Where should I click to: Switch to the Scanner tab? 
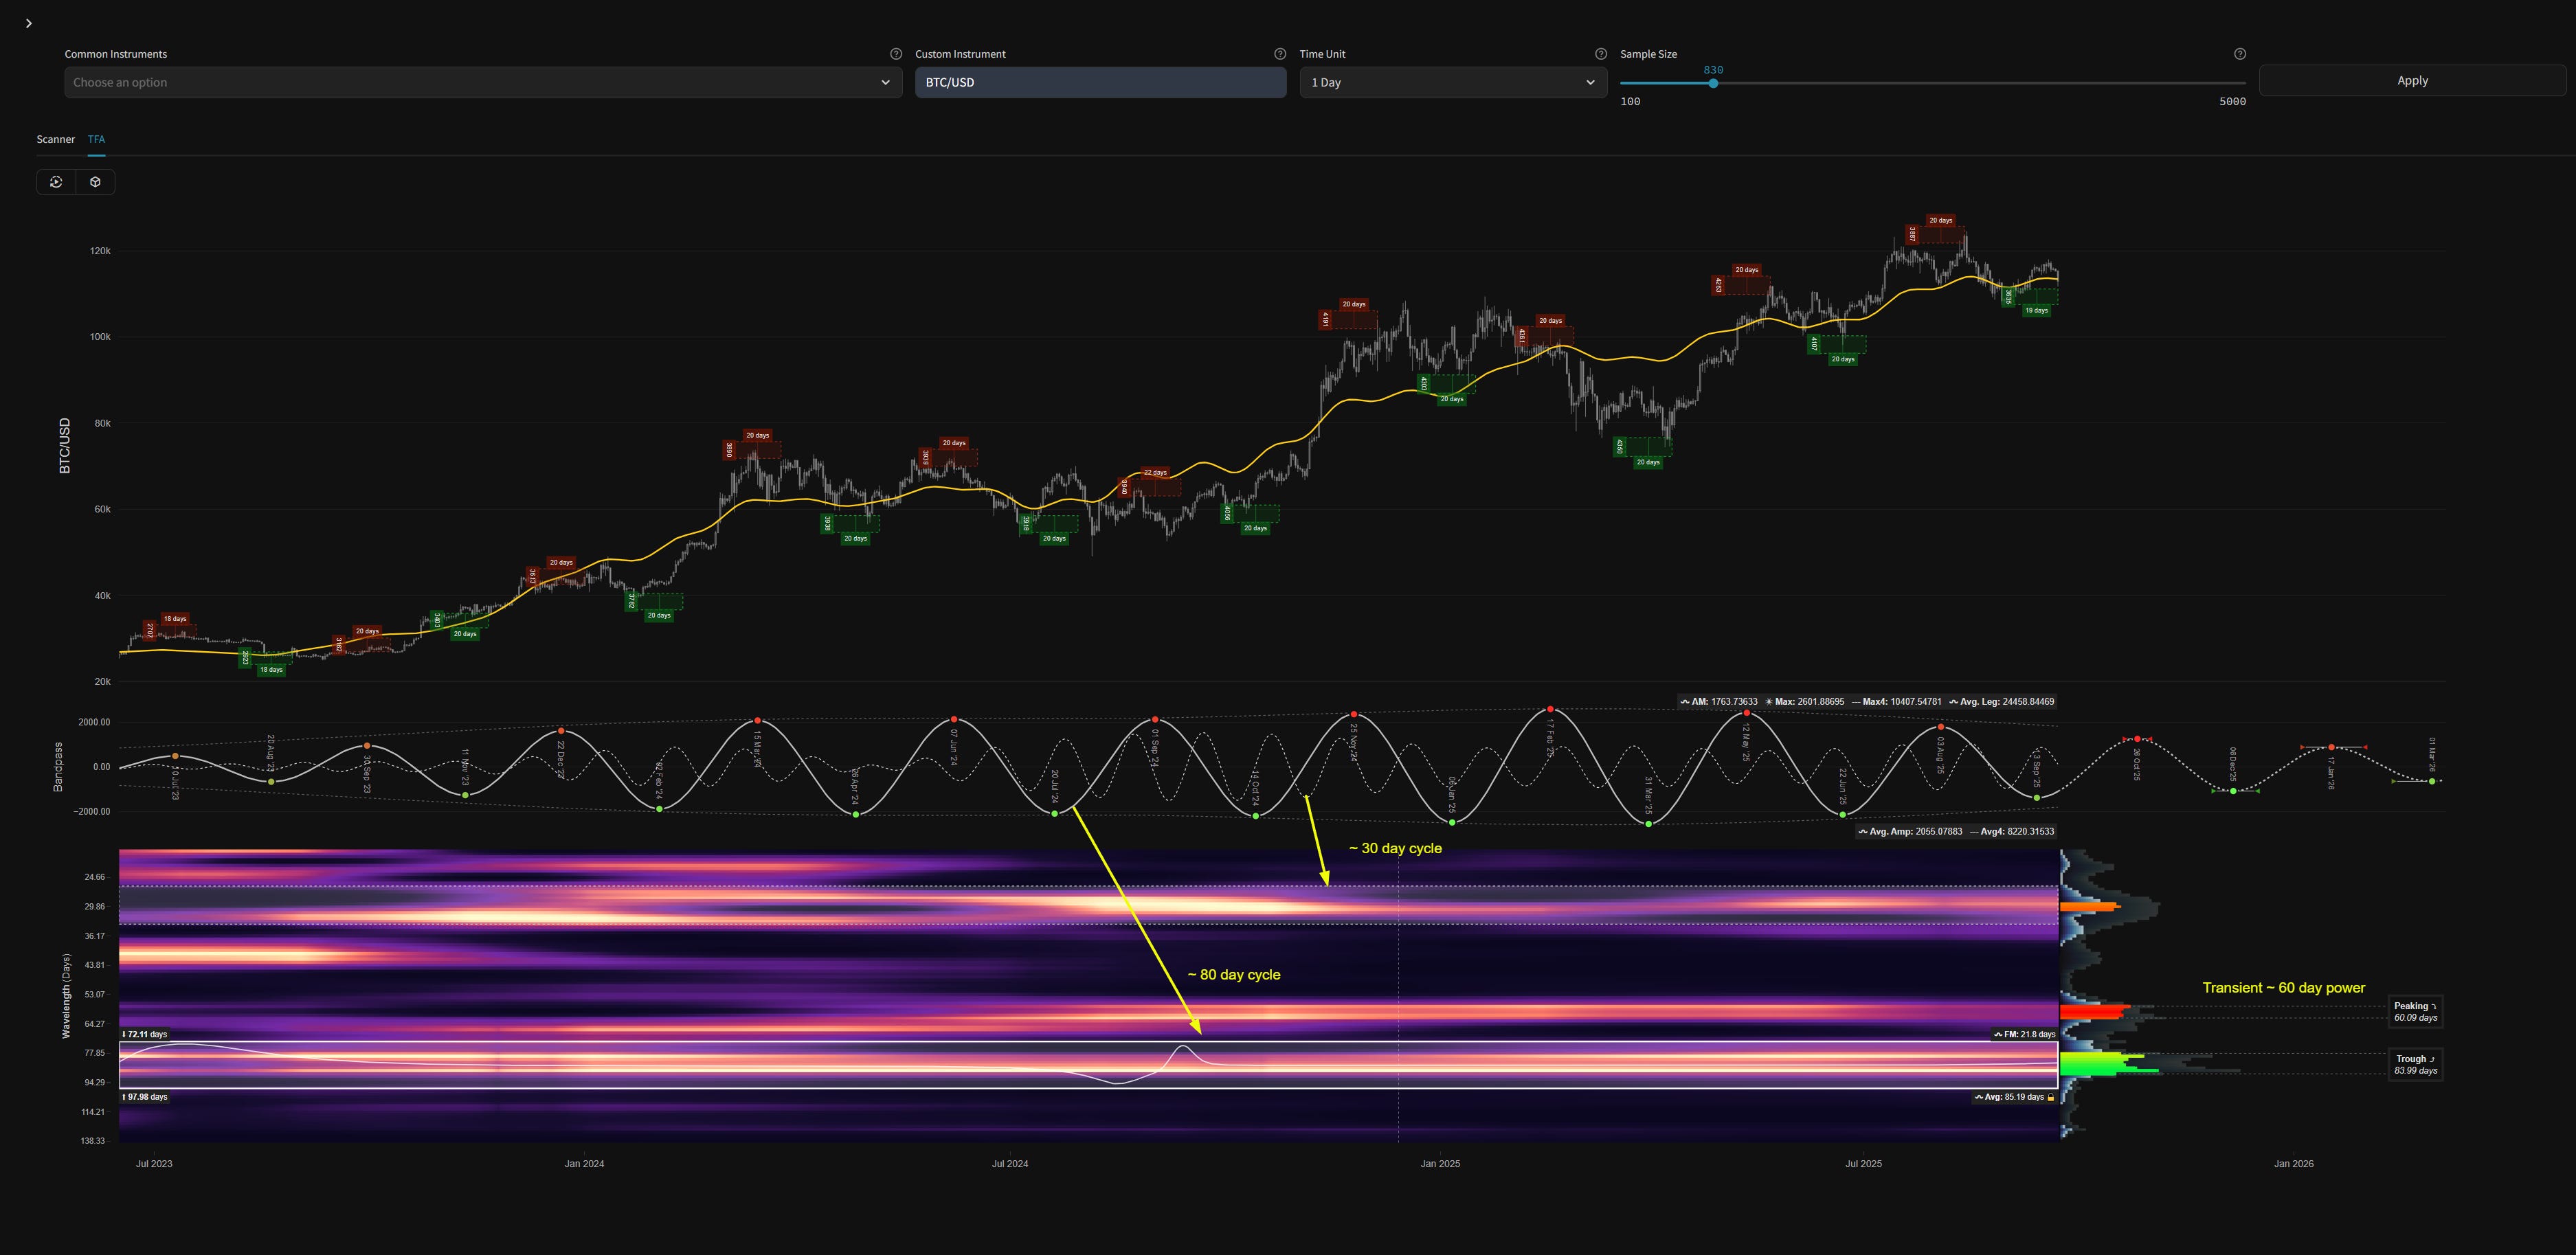56,139
